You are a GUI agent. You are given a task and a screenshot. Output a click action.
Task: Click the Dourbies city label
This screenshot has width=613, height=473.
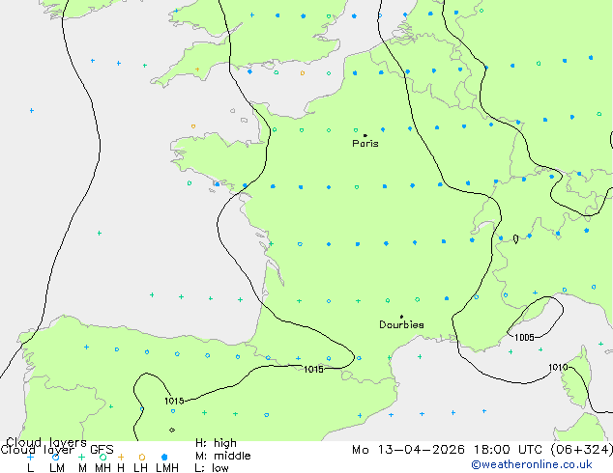401,324
